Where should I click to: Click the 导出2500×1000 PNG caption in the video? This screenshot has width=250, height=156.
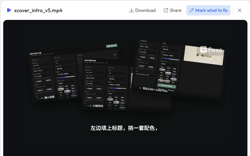click(x=155, y=90)
